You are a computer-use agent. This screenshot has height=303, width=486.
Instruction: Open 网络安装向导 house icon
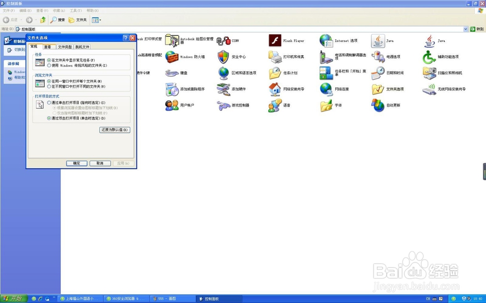[275, 89]
